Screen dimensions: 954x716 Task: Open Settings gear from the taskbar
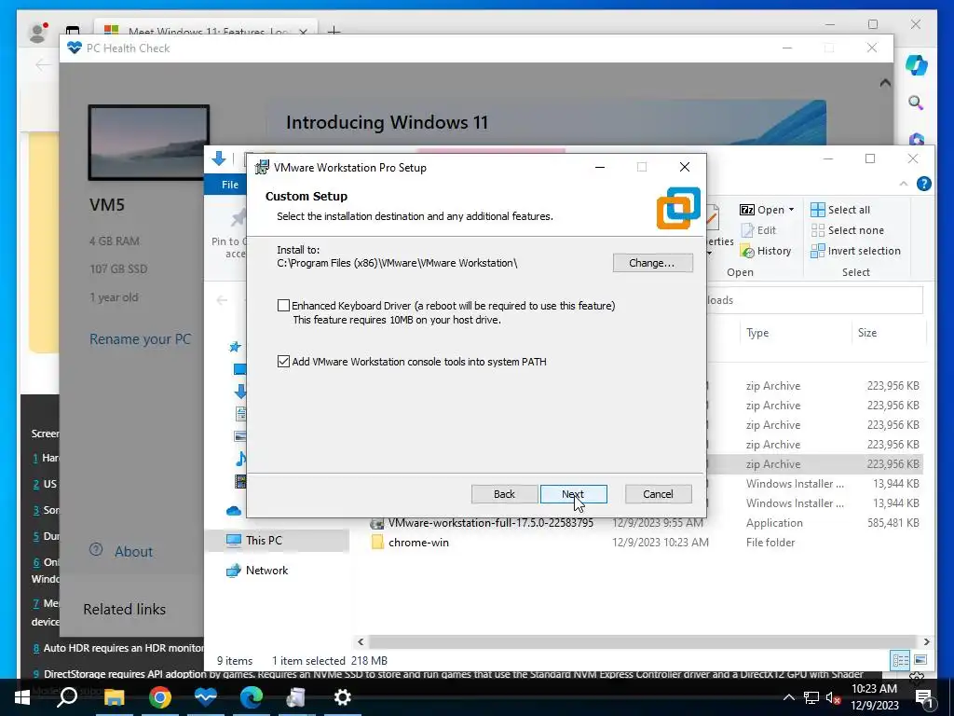pyautogui.click(x=343, y=697)
